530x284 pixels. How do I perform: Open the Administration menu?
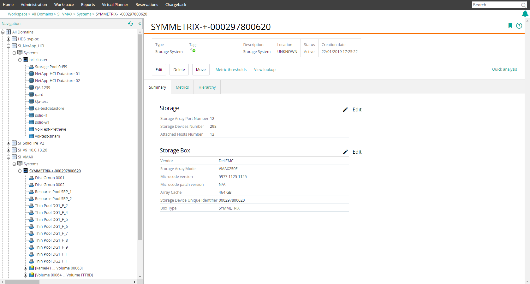(34, 5)
